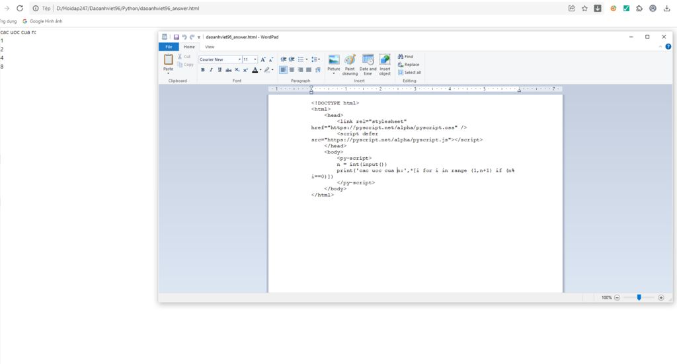Select Center text alignment
Screen dimensions: 677x364
coord(292,70)
